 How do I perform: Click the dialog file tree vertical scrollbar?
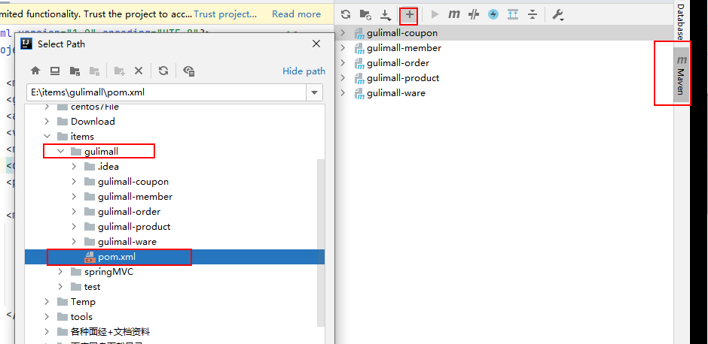[x=321, y=243]
